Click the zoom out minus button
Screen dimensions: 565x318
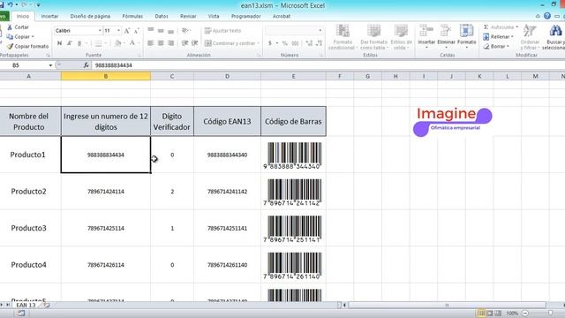click(x=525, y=314)
